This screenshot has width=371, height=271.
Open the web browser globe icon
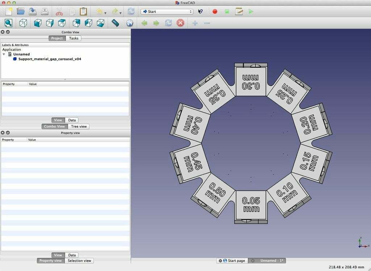tap(129, 23)
